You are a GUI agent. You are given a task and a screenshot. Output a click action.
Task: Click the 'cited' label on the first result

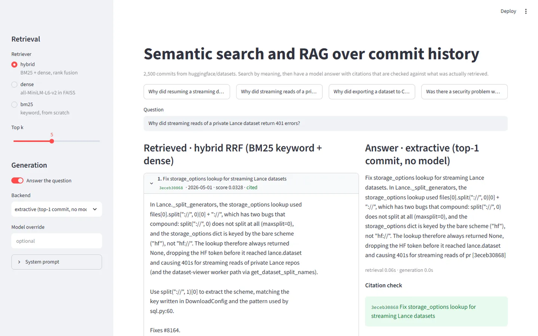[252, 187]
